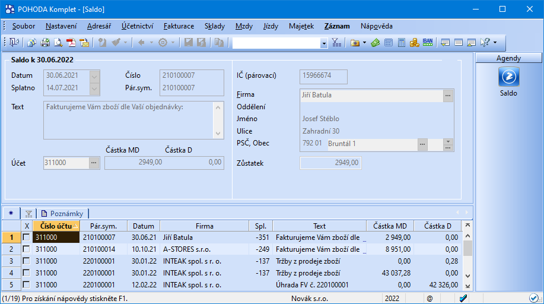
Task: Click the Účet ellipsis button
Action: click(x=94, y=163)
